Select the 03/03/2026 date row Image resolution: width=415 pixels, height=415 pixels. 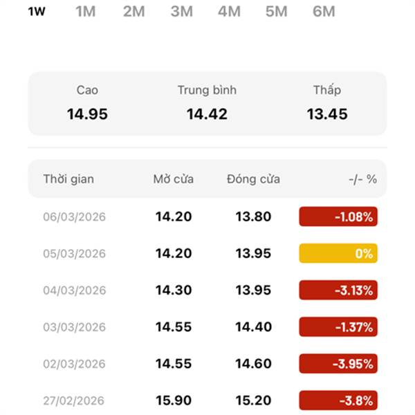coord(74,327)
